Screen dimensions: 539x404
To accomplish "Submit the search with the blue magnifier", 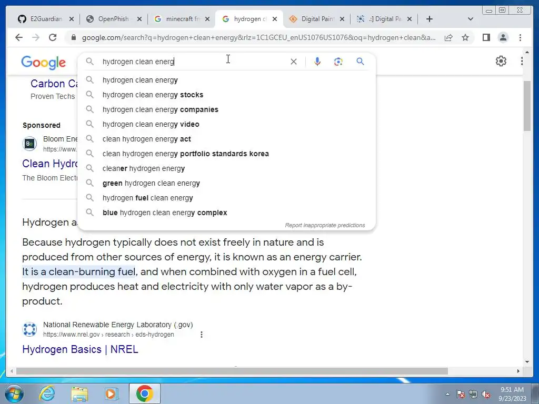I will coord(360,62).
